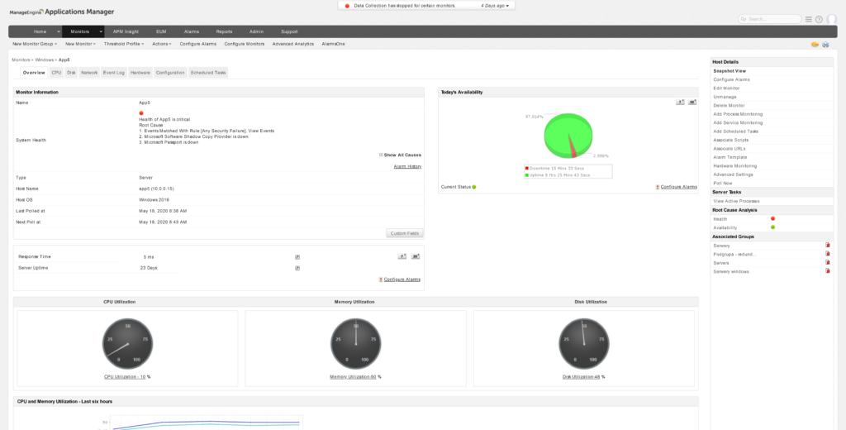Click the red Health status indicator
The width and height of the screenshot is (846, 430).
772,218
